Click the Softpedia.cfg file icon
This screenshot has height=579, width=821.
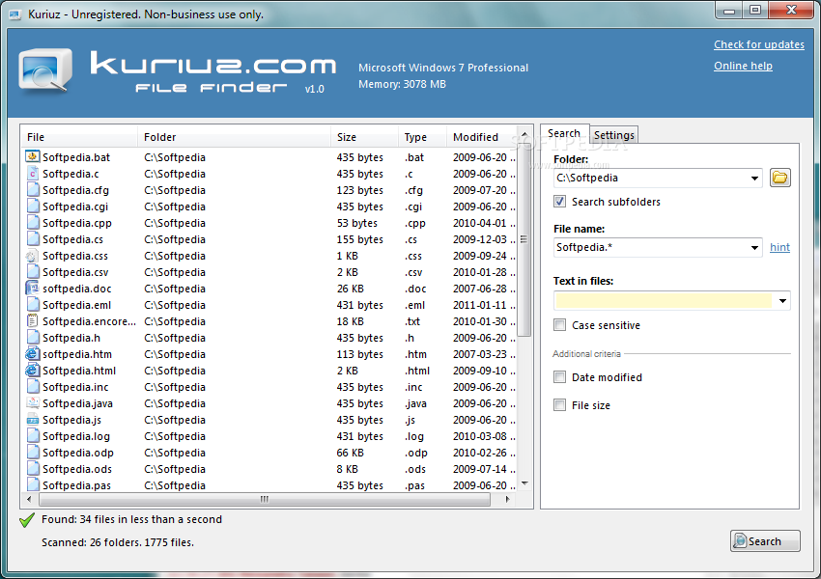pyautogui.click(x=33, y=190)
